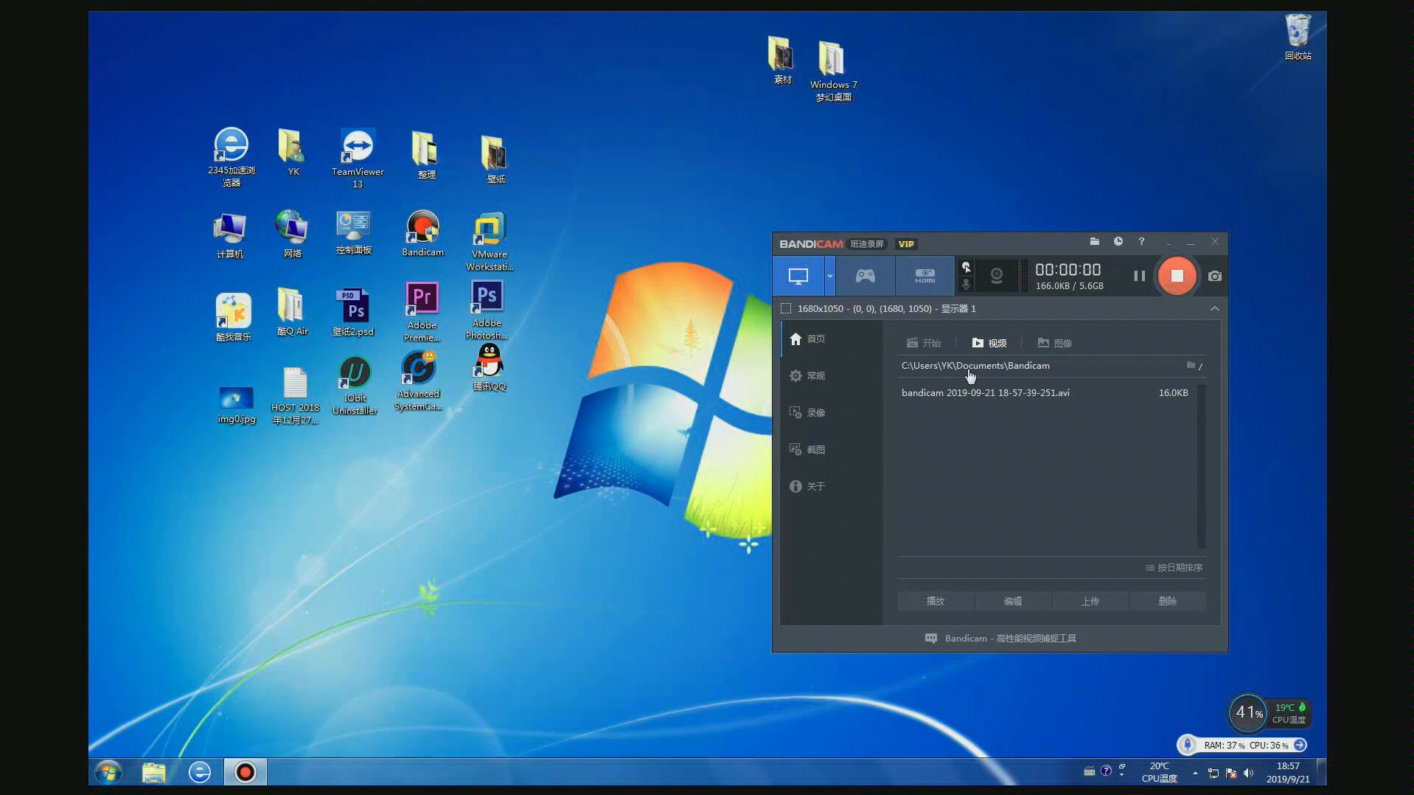Select Adobe Photoshop desktop shortcut

pyautogui.click(x=487, y=310)
